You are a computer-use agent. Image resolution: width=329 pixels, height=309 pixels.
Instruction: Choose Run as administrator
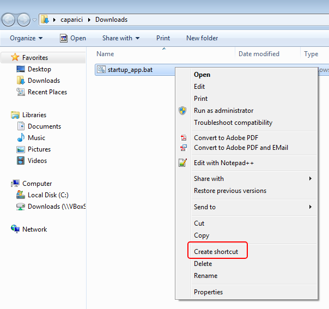223,111
